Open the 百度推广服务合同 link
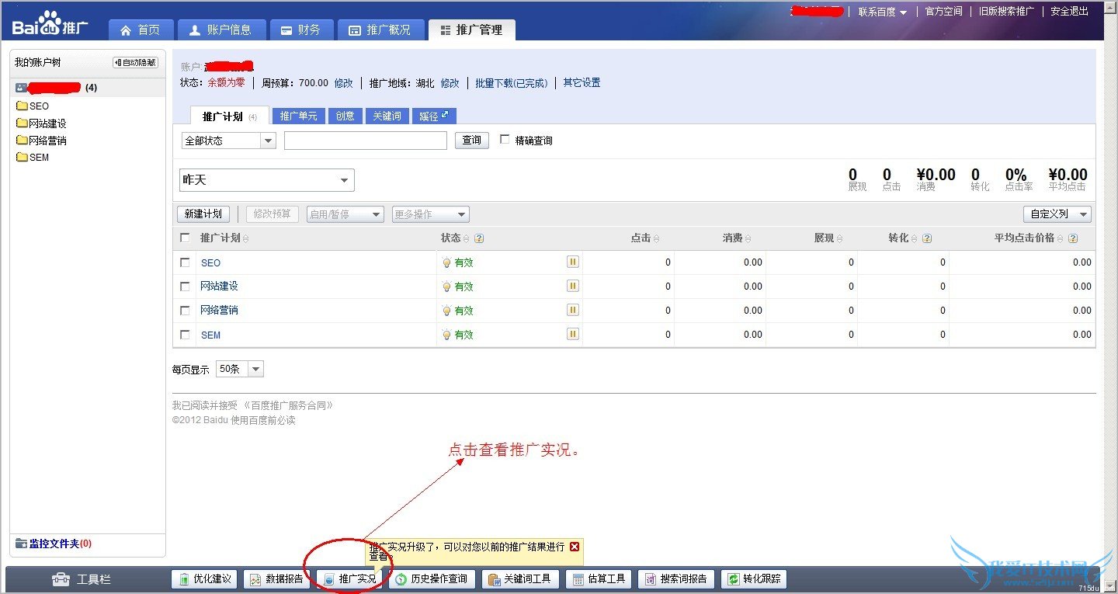Viewport: 1118px width, 594px height. coord(288,405)
